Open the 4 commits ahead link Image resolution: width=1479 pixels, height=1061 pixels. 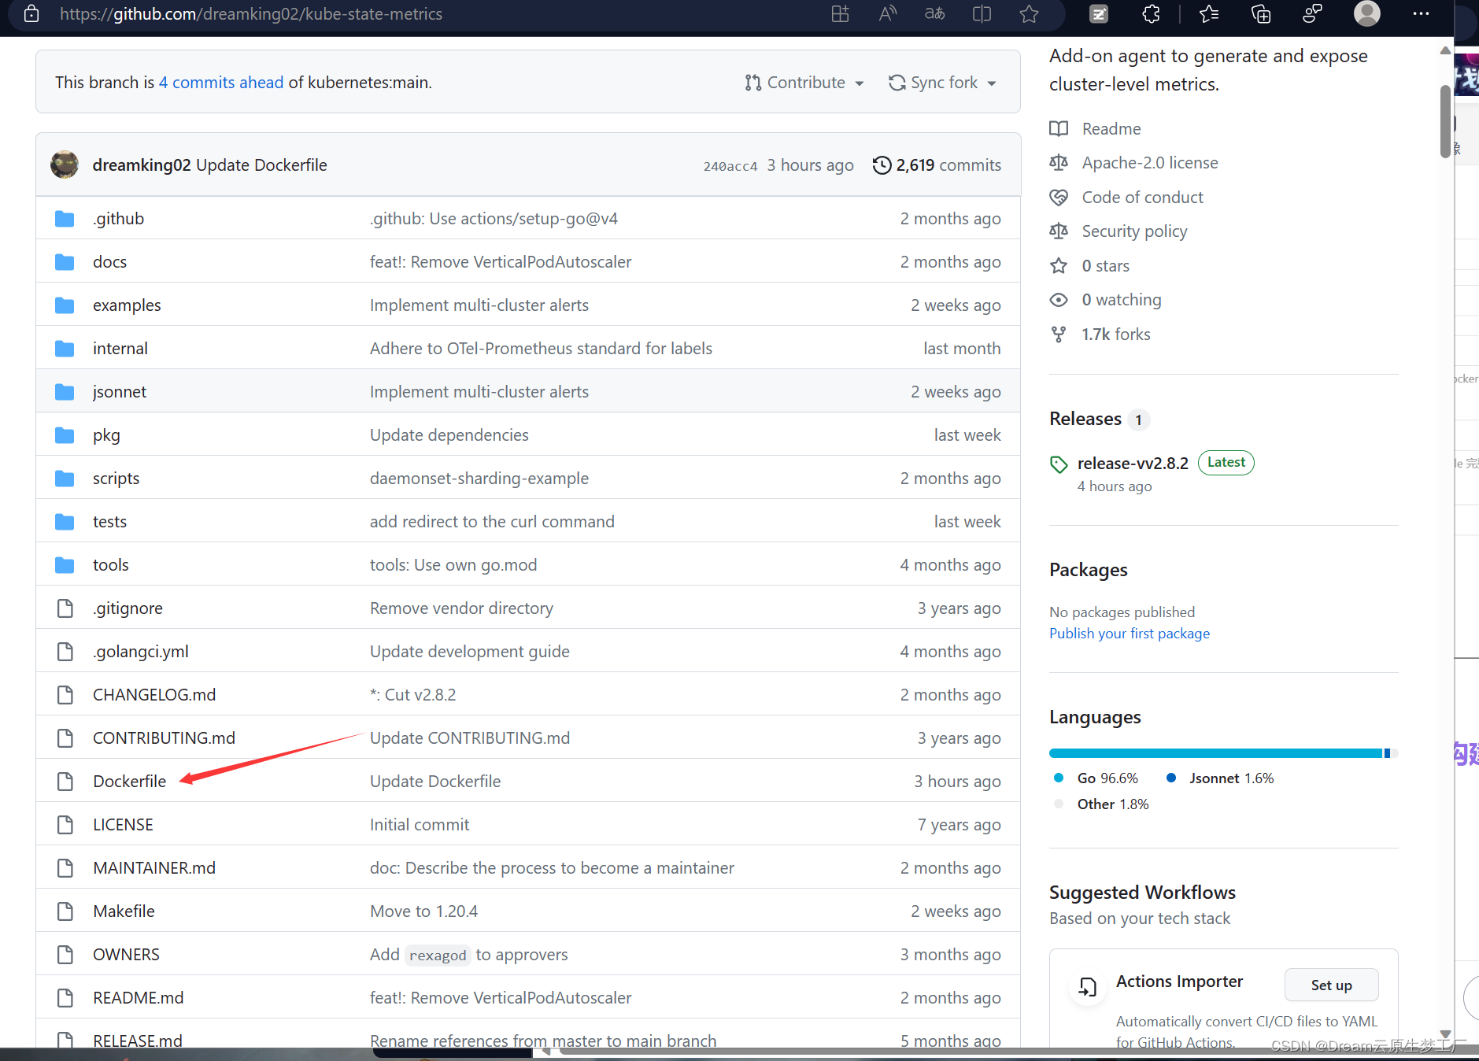click(221, 83)
